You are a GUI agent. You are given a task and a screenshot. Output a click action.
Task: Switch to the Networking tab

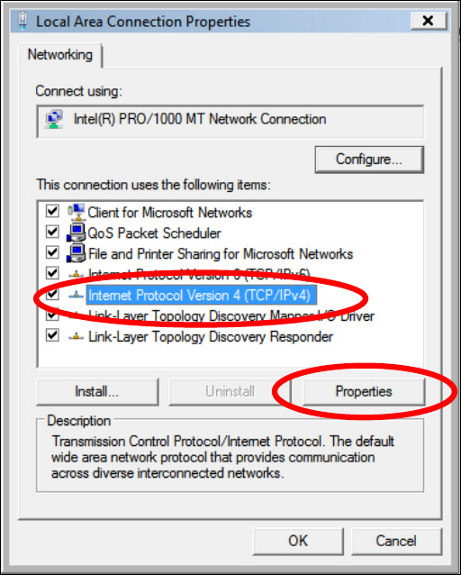coord(60,55)
